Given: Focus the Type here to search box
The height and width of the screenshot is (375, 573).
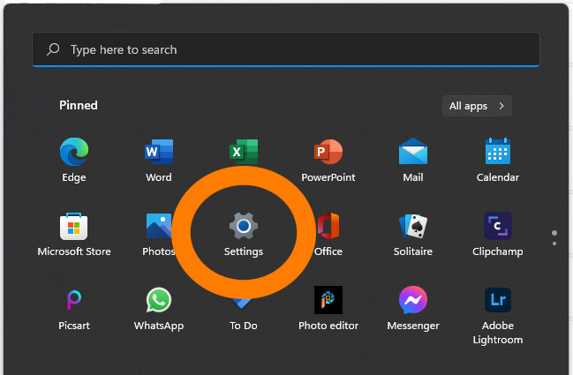Looking at the screenshot, I should [x=286, y=49].
